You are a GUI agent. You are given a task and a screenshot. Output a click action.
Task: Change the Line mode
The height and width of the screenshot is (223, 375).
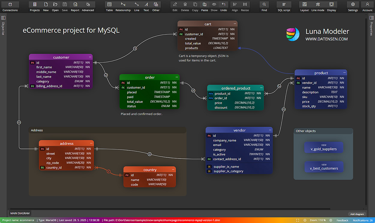(x=318, y=7)
